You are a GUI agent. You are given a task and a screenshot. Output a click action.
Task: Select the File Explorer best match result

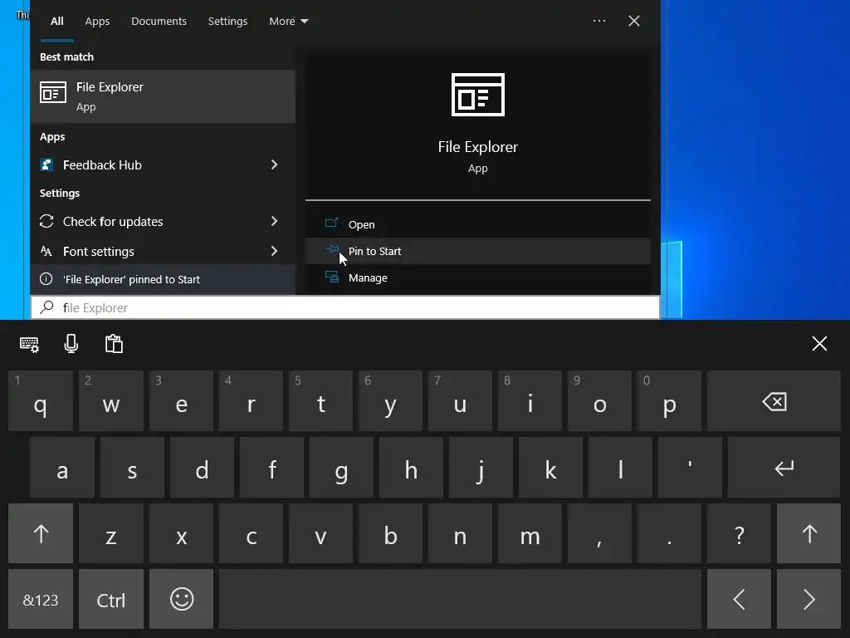(x=163, y=96)
